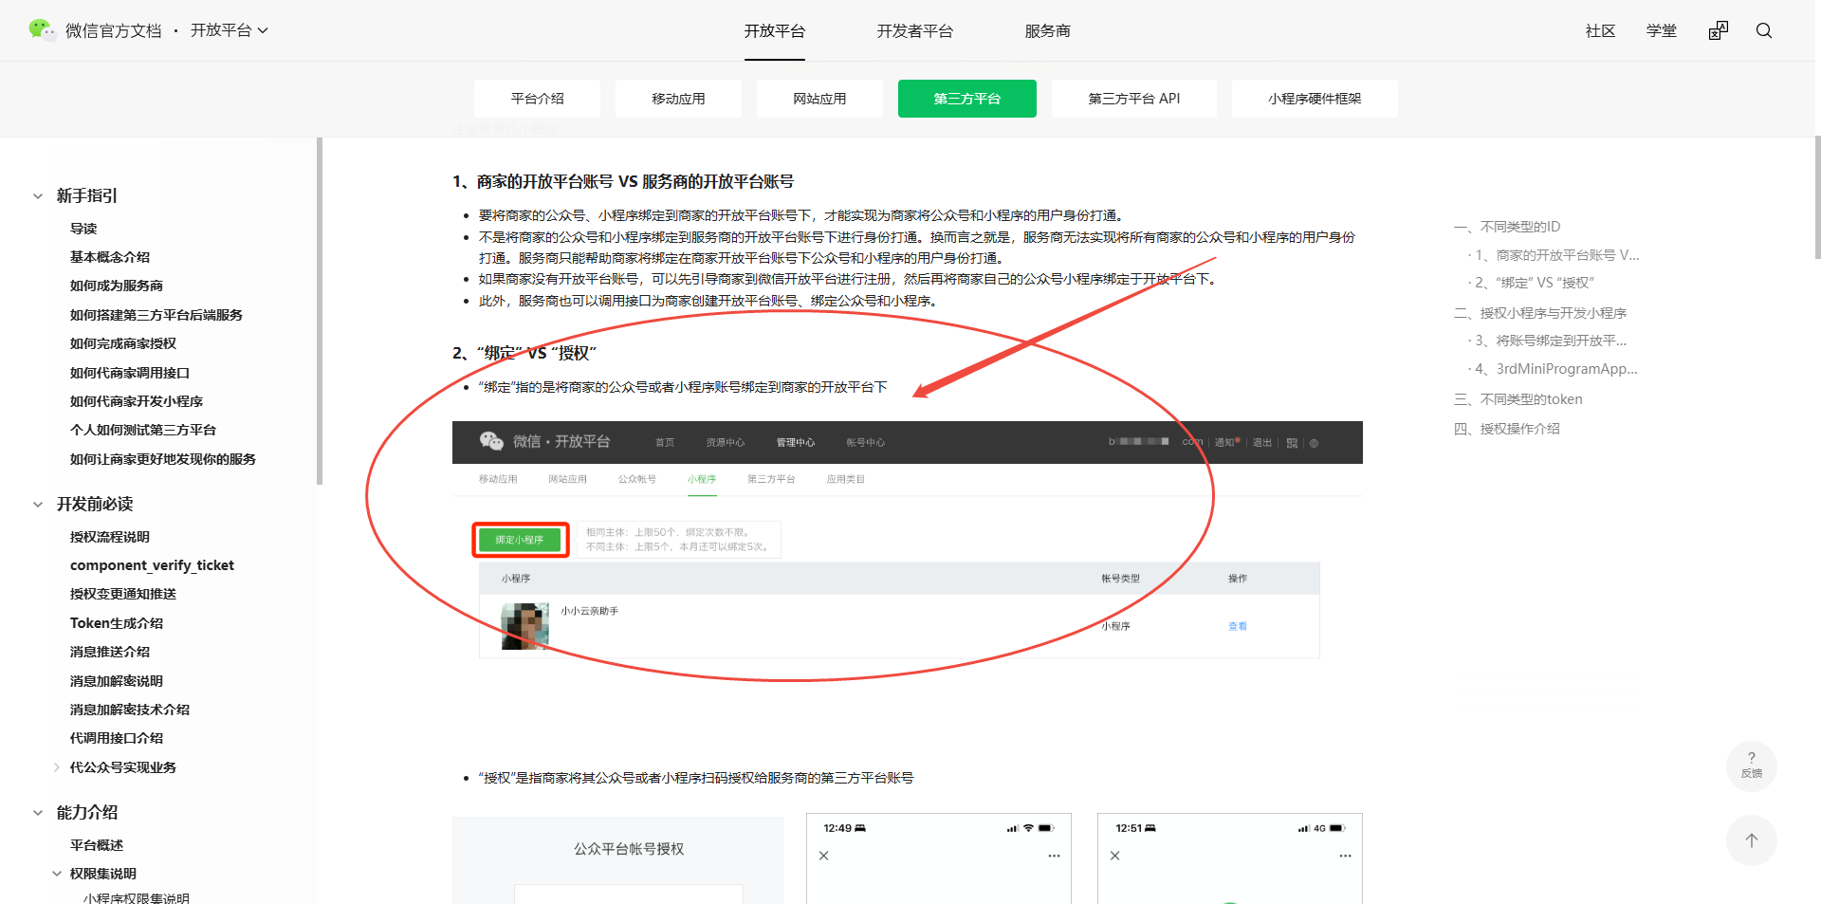Click the language switch icon

(1719, 30)
